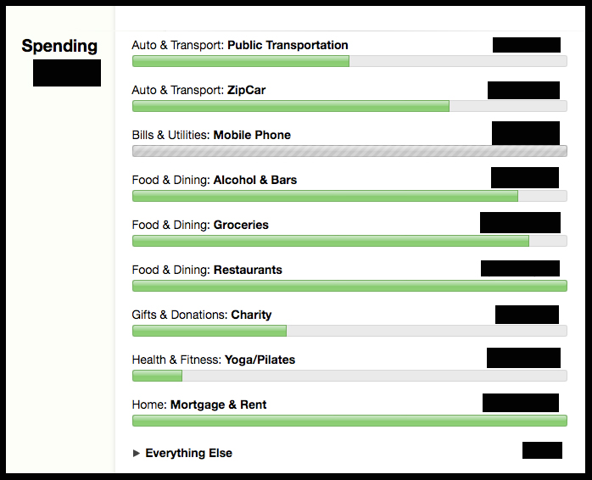
Task: Click the Alcohol & Bars budget label
Action: click(x=215, y=180)
